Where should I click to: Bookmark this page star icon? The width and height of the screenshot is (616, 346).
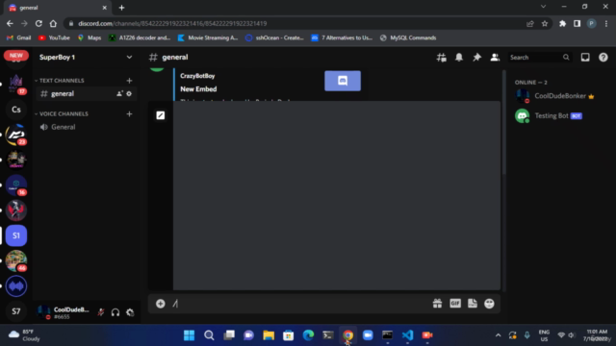[545, 23]
